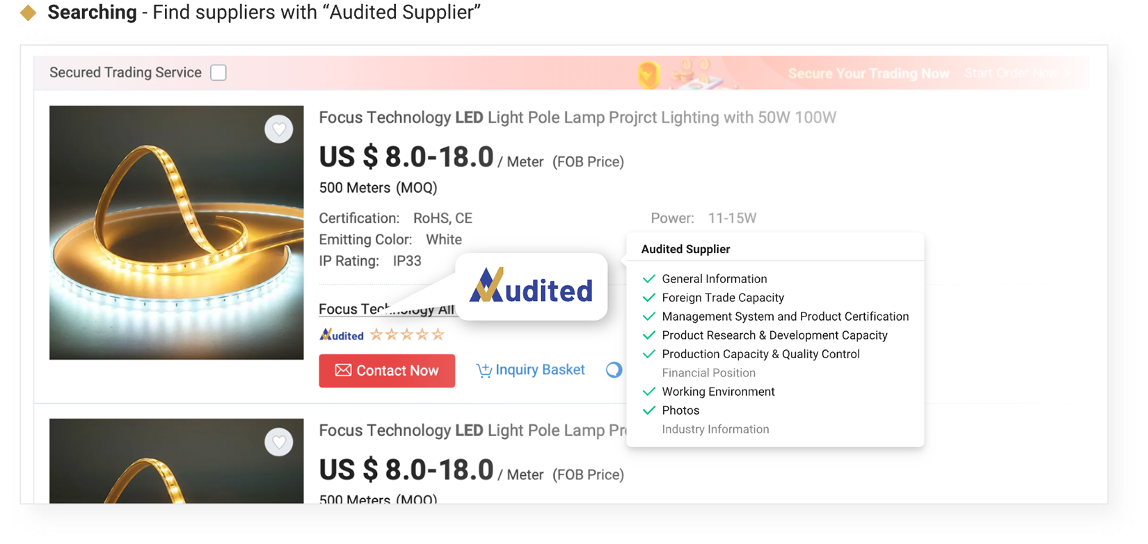Select the greyed 'Financial Position' item
The height and width of the screenshot is (544, 1148).
708,373
